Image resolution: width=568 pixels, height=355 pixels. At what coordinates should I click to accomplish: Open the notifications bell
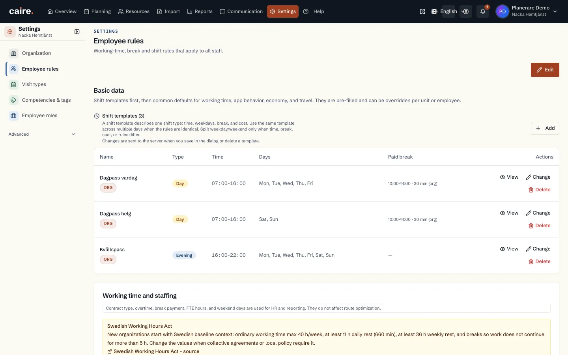tap(483, 11)
